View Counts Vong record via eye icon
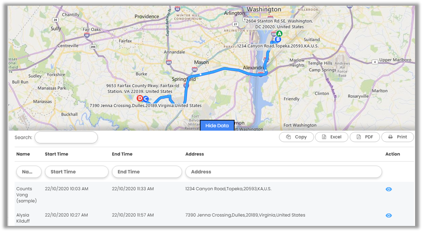The height and width of the screenshot is (232, 423). (389, 189)
